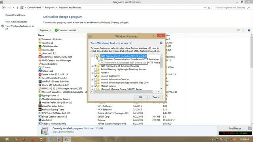253x142 pixels.
Task: Open help in Programs and Features toolbar
Action: pyautogui.click(x=249, y=30)
